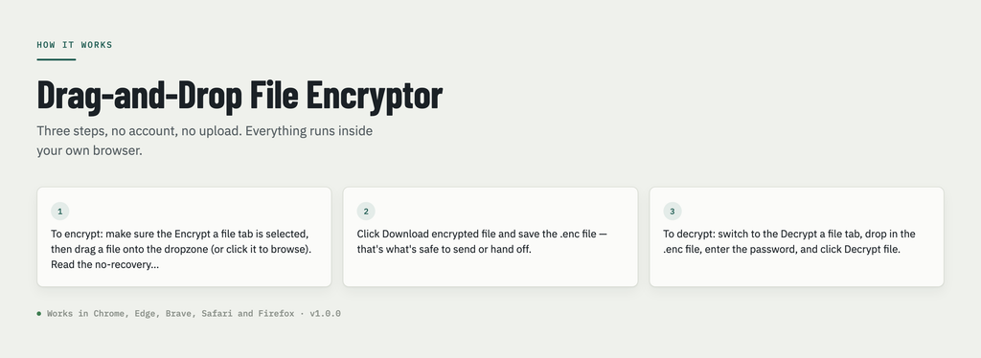The image size is (981, 358).
Task: Click the step 1 number badge
Action: tap(60, 212)
